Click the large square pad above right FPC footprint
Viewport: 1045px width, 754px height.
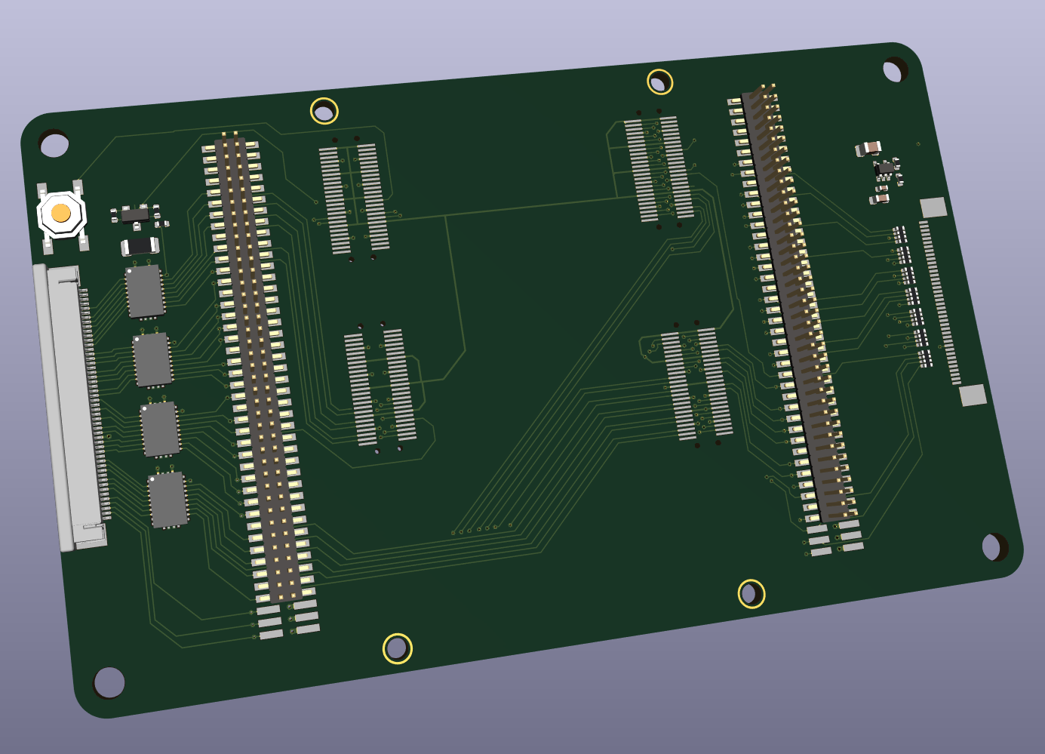coord(933,208)
